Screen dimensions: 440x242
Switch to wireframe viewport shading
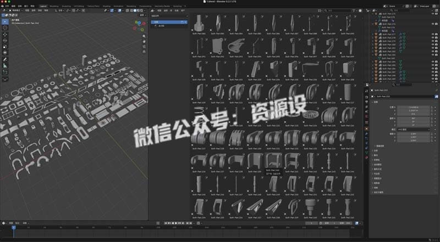(131, 10)
